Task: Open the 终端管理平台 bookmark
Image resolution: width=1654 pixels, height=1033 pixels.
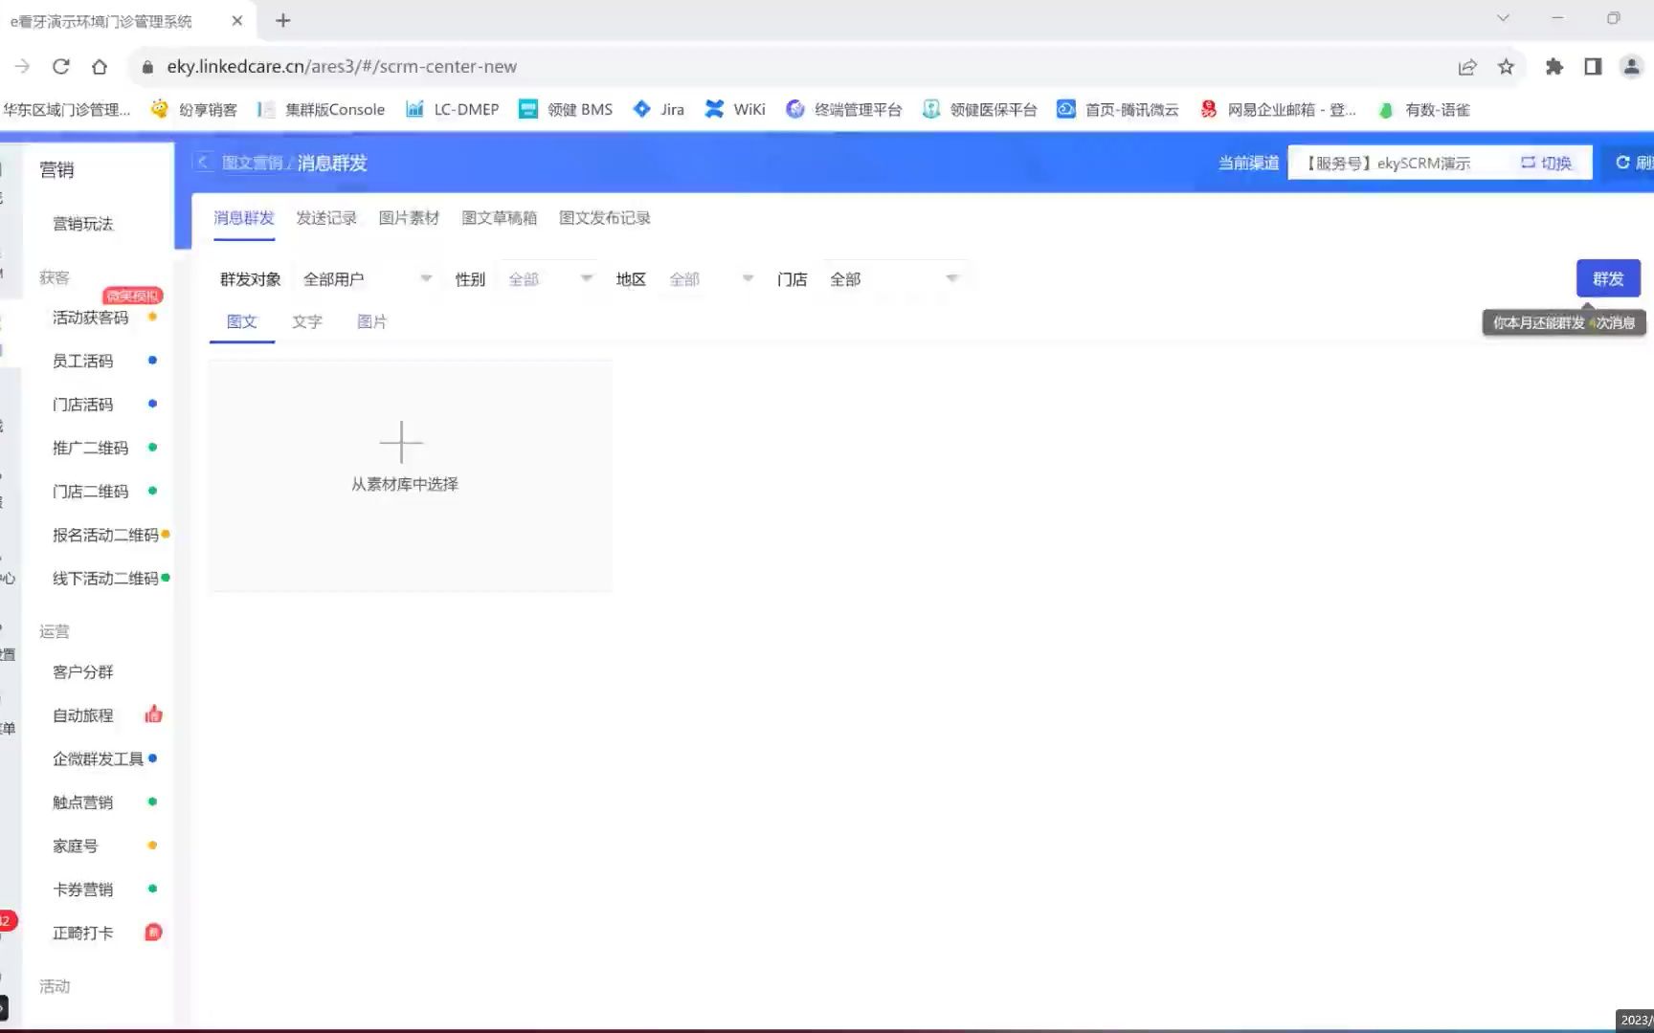Action: [x=844, y=109]
